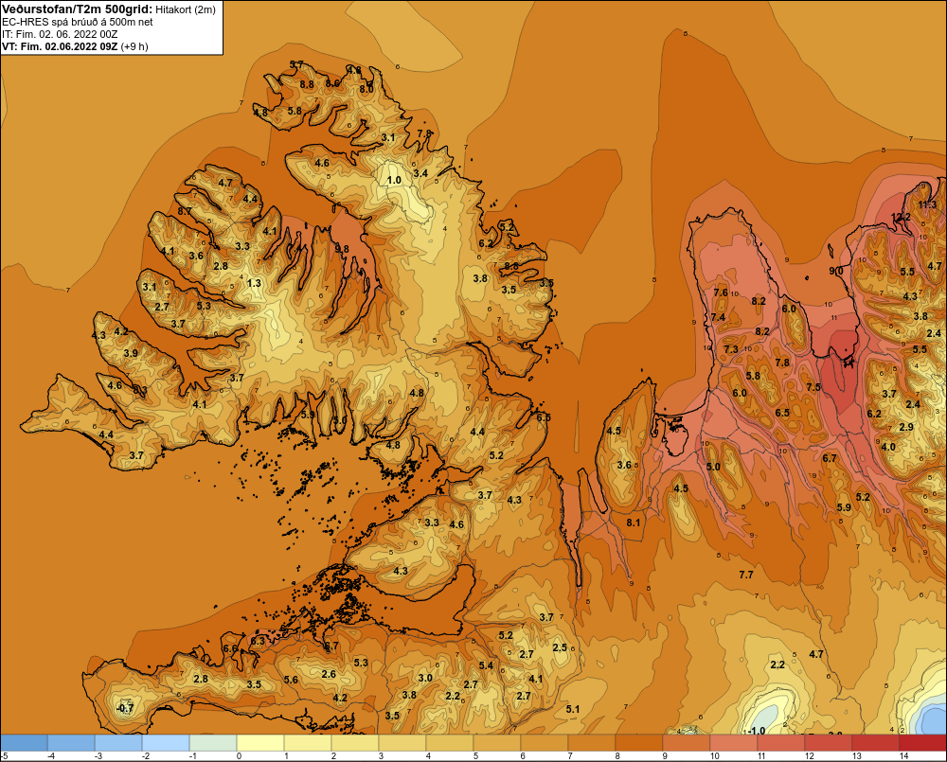Click the '(+9 h)' forecast offset text
The width and height of the screenshot is (947, 762).
coord(134,46)
